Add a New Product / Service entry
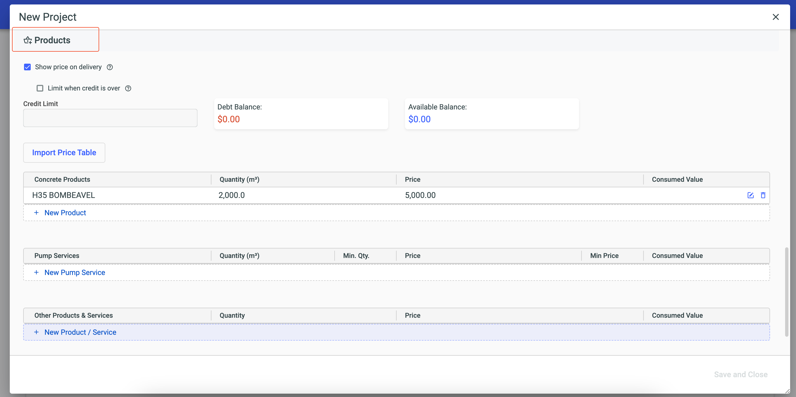The height and width of the screenshot is (397, 796). 80,332
